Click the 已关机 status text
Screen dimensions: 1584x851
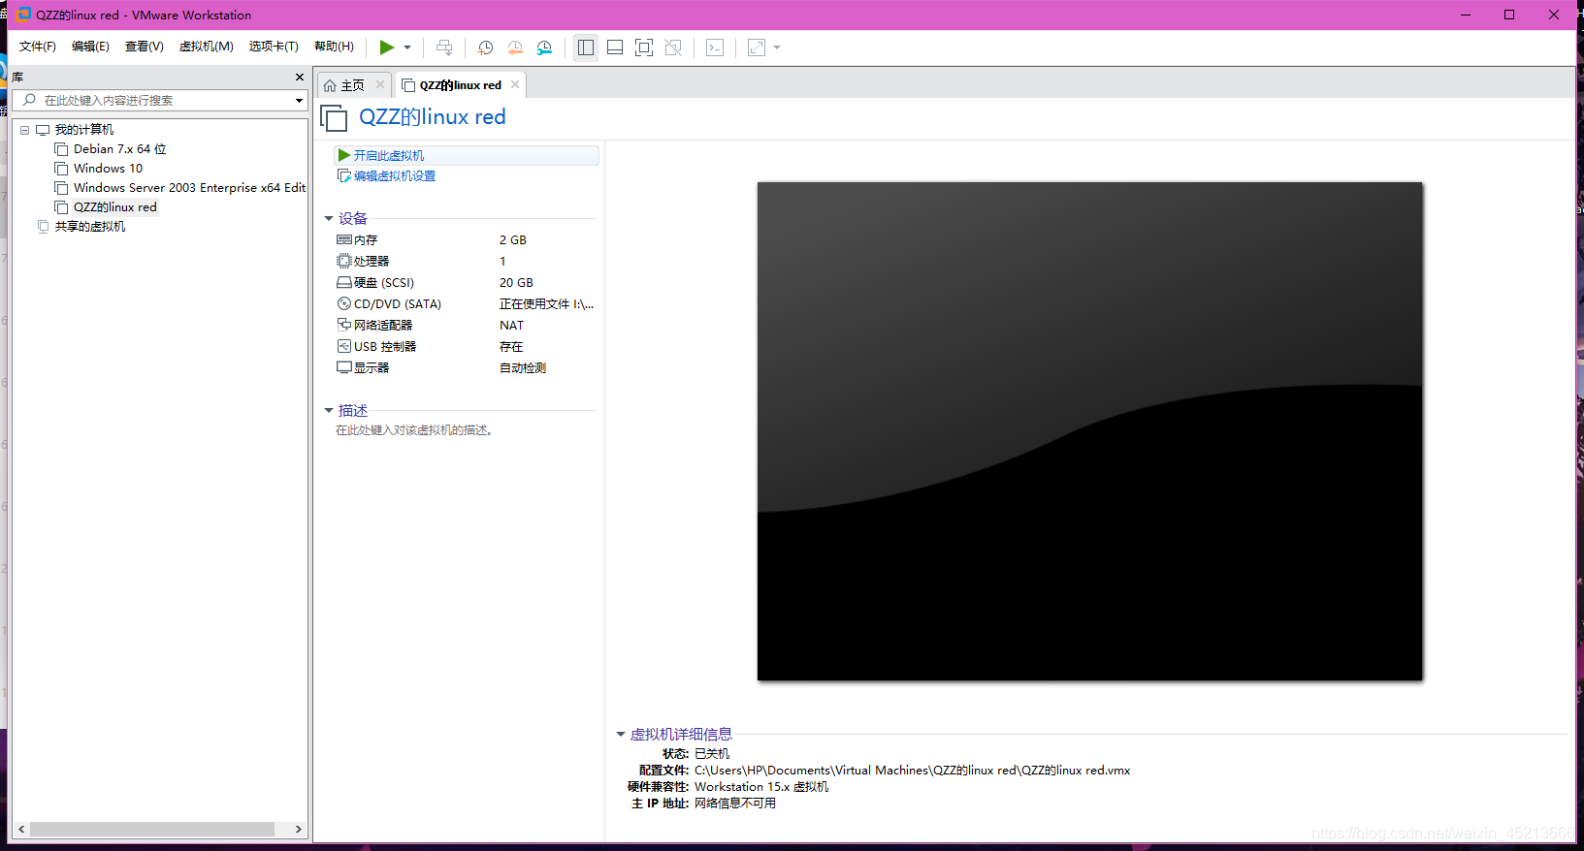pos(712,754)
